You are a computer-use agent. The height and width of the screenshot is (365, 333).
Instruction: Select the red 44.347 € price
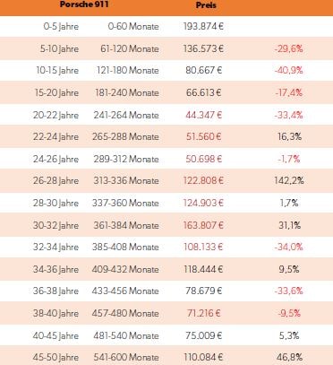point(204,115)
